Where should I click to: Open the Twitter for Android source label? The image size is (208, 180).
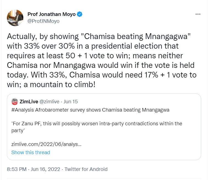tap(86, 169)
